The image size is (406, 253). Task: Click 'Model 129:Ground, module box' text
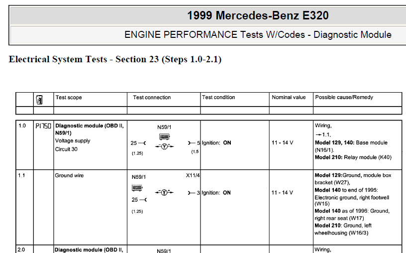tap(353, 175)
